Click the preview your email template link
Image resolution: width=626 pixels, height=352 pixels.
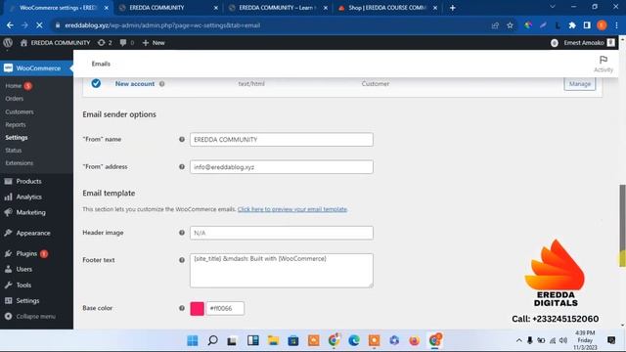[292, 209]
